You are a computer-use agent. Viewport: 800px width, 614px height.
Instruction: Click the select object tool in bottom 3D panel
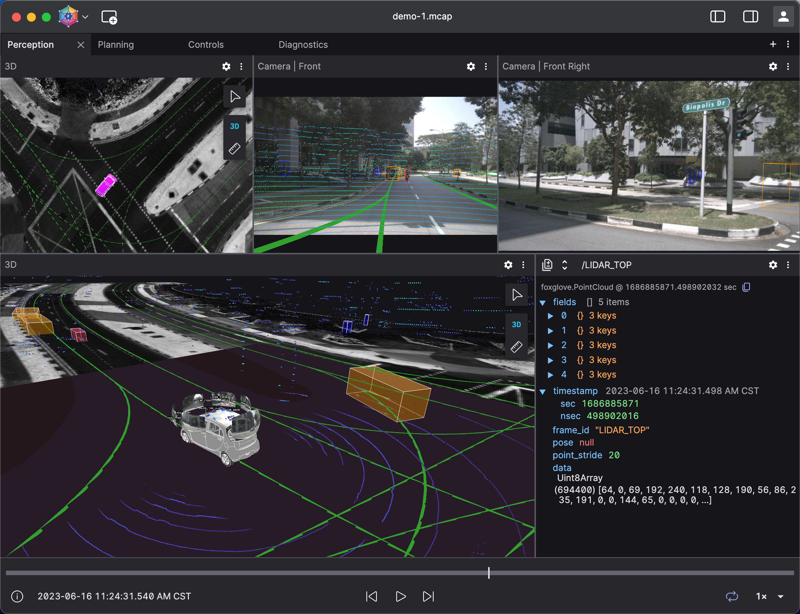pyautogui.click(x=517, y=295)
